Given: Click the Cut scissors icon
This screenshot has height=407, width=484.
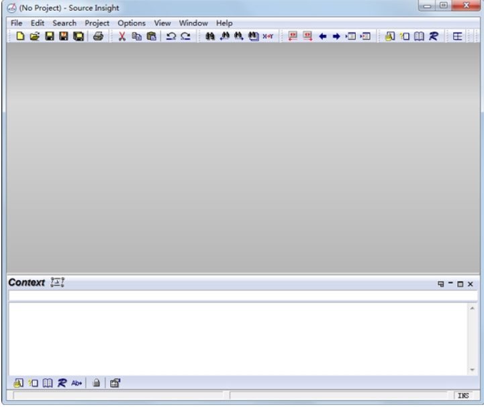Looking at the screenshot, I should pos(122,36).
